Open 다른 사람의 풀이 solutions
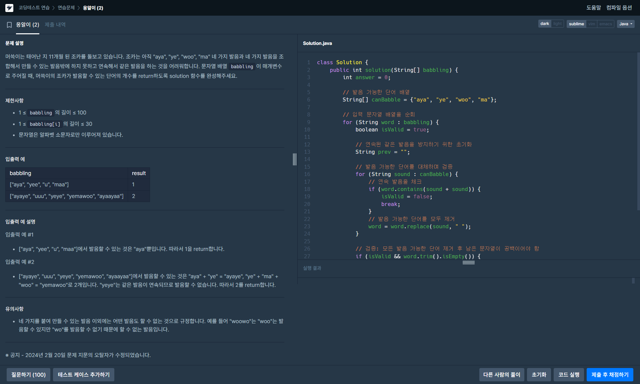 click(502, 375)
